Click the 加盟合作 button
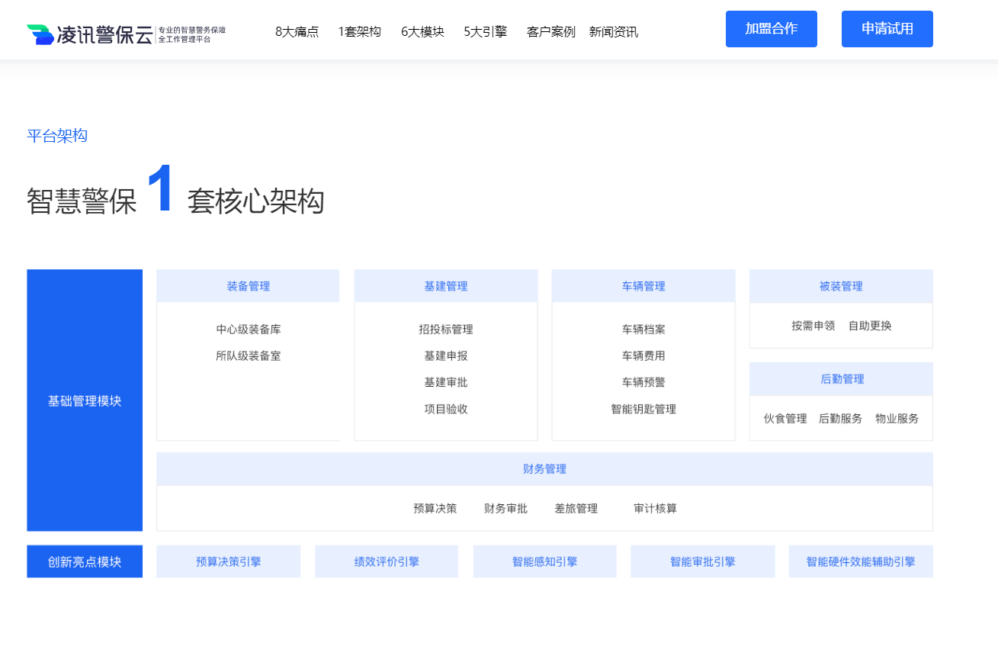The width and height of the screenshot is (998, 656). pos(771,29)
